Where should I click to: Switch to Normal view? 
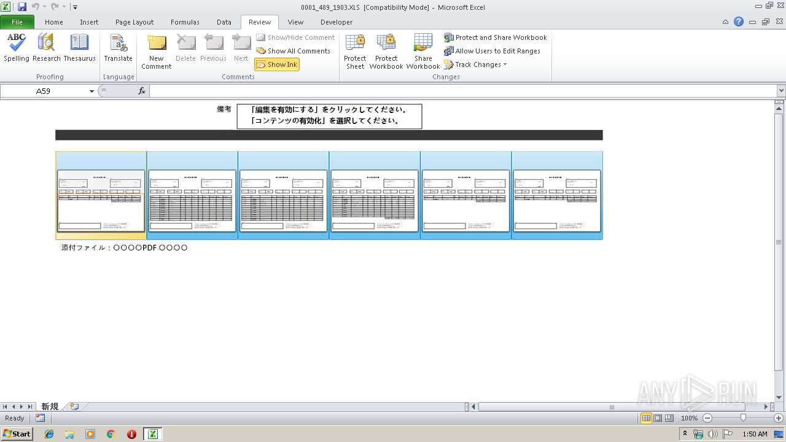pyautogui.click(x=646, y=418)
